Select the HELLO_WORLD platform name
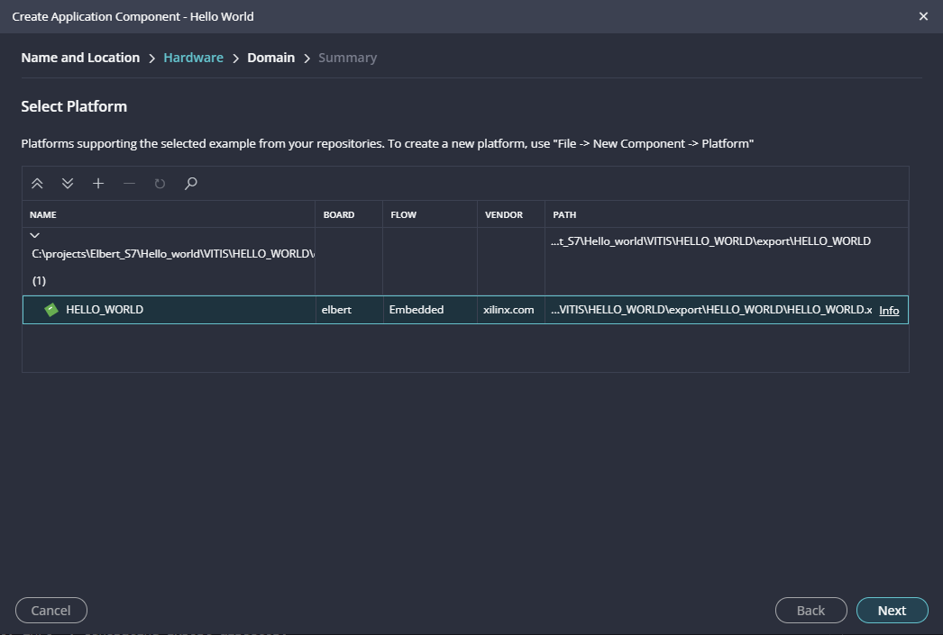943x635 pixels. point(105,310)
